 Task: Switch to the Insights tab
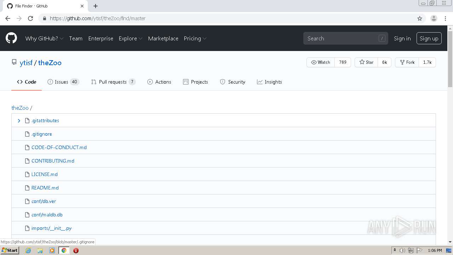click(269, 82)
